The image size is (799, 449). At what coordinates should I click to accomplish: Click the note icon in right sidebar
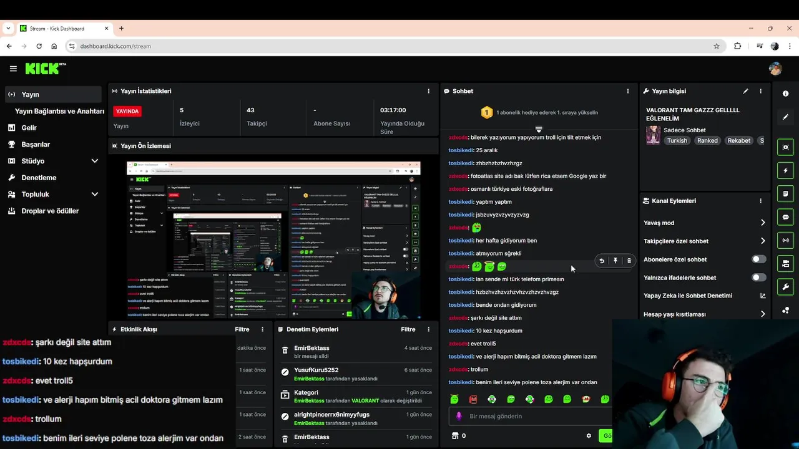pyautogui.click(x=785, y=194)
